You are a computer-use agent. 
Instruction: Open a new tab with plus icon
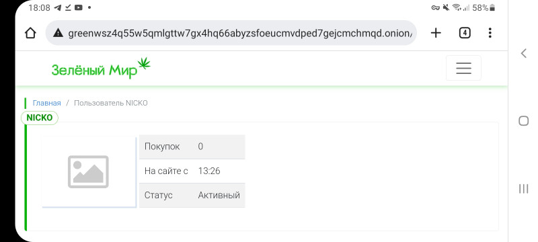click(436, 33)
